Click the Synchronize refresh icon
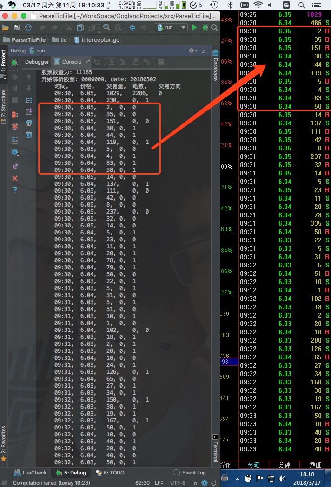 pos(28,28)
